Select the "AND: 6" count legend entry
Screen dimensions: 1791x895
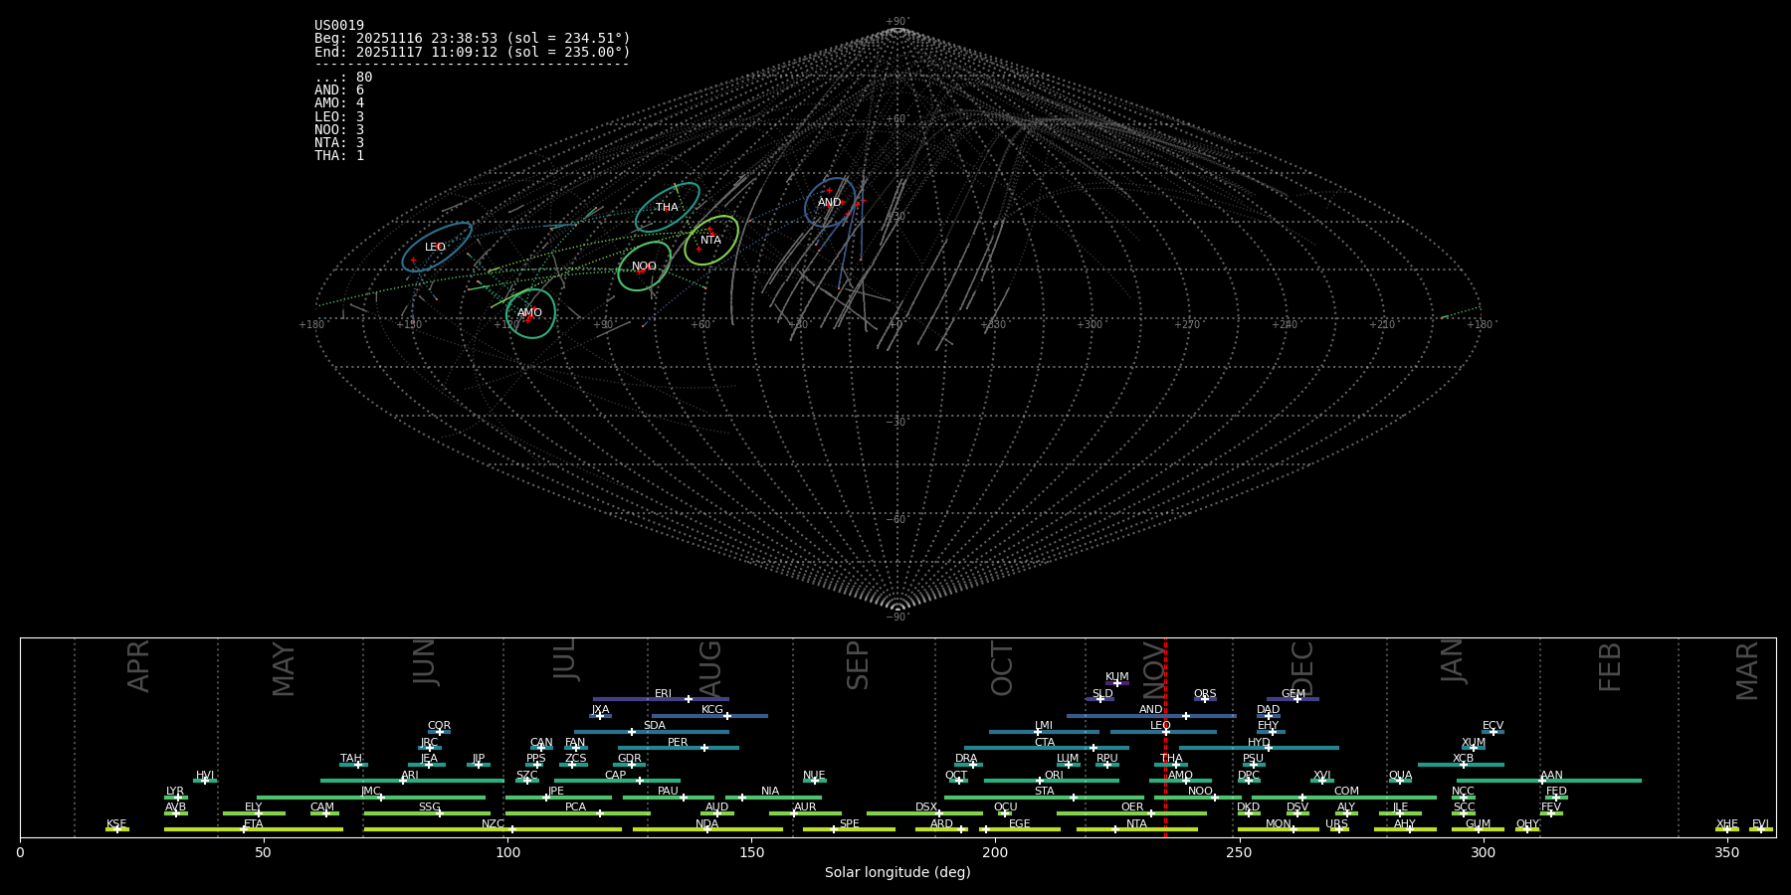point(339,90)
